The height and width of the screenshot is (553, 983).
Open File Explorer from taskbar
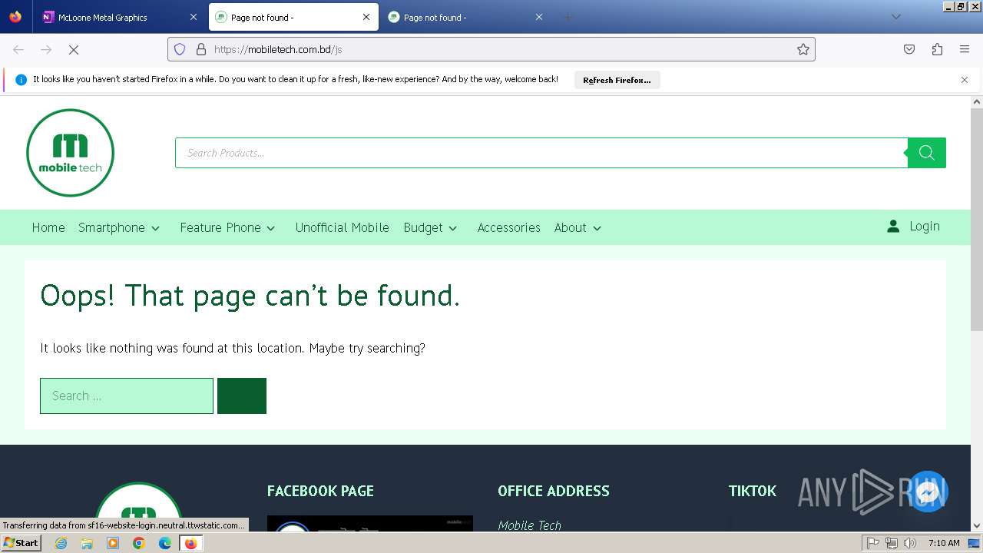[87, 543]
